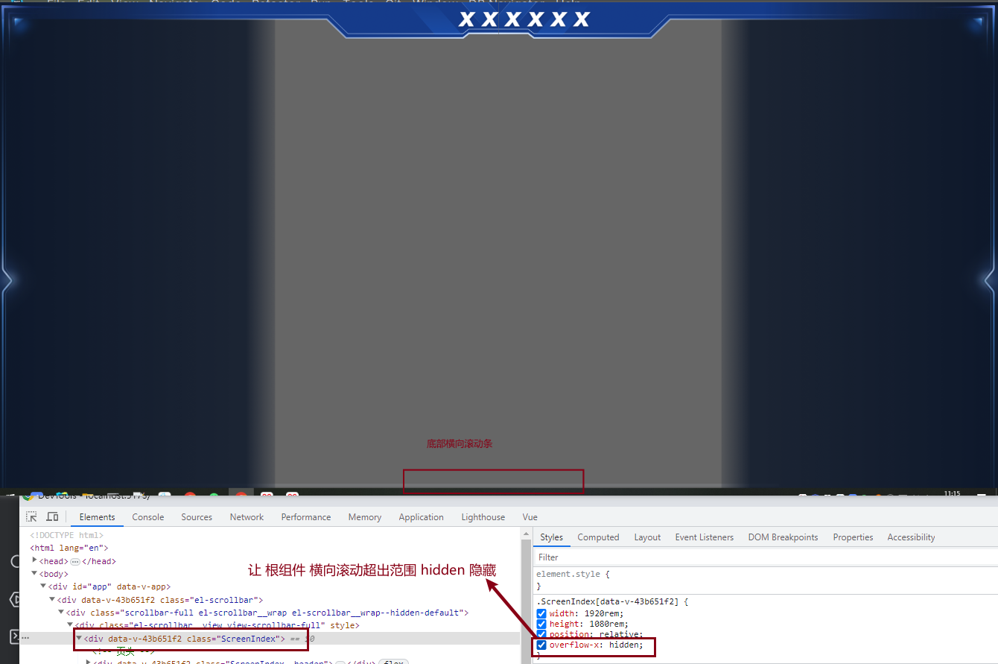Select the <body> tag text

[x=54, y=574]
